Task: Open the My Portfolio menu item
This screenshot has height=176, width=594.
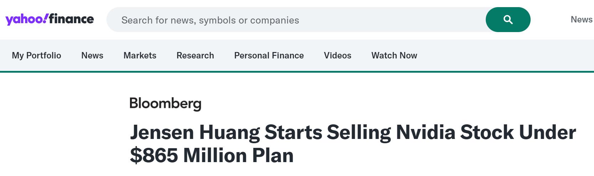Action: click(x=36, y=56)
